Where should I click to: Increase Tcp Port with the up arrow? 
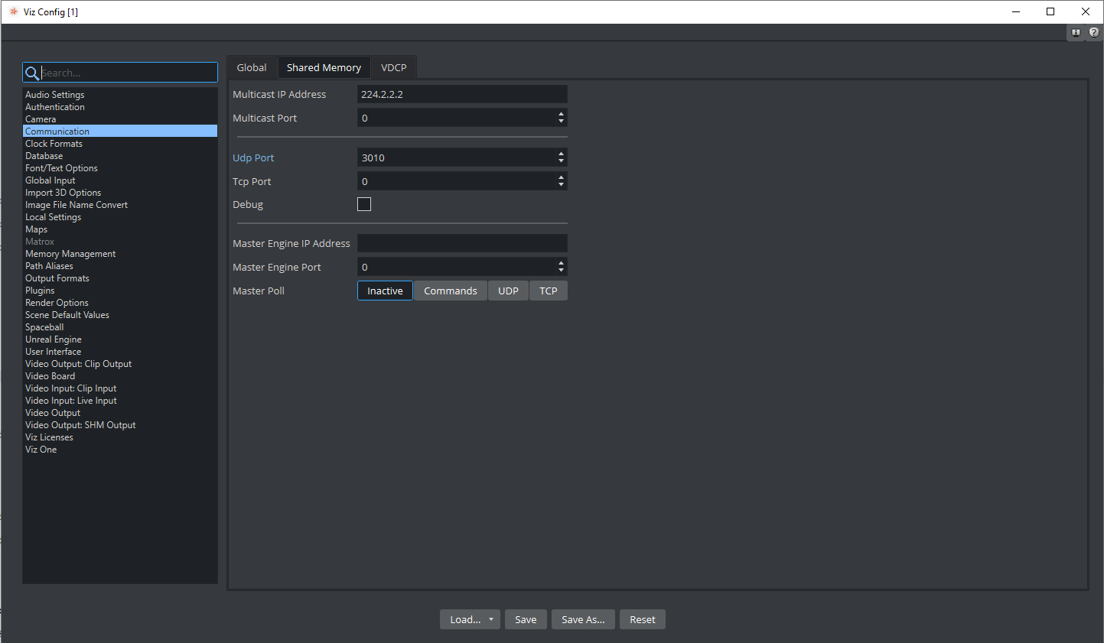point(562,177)
